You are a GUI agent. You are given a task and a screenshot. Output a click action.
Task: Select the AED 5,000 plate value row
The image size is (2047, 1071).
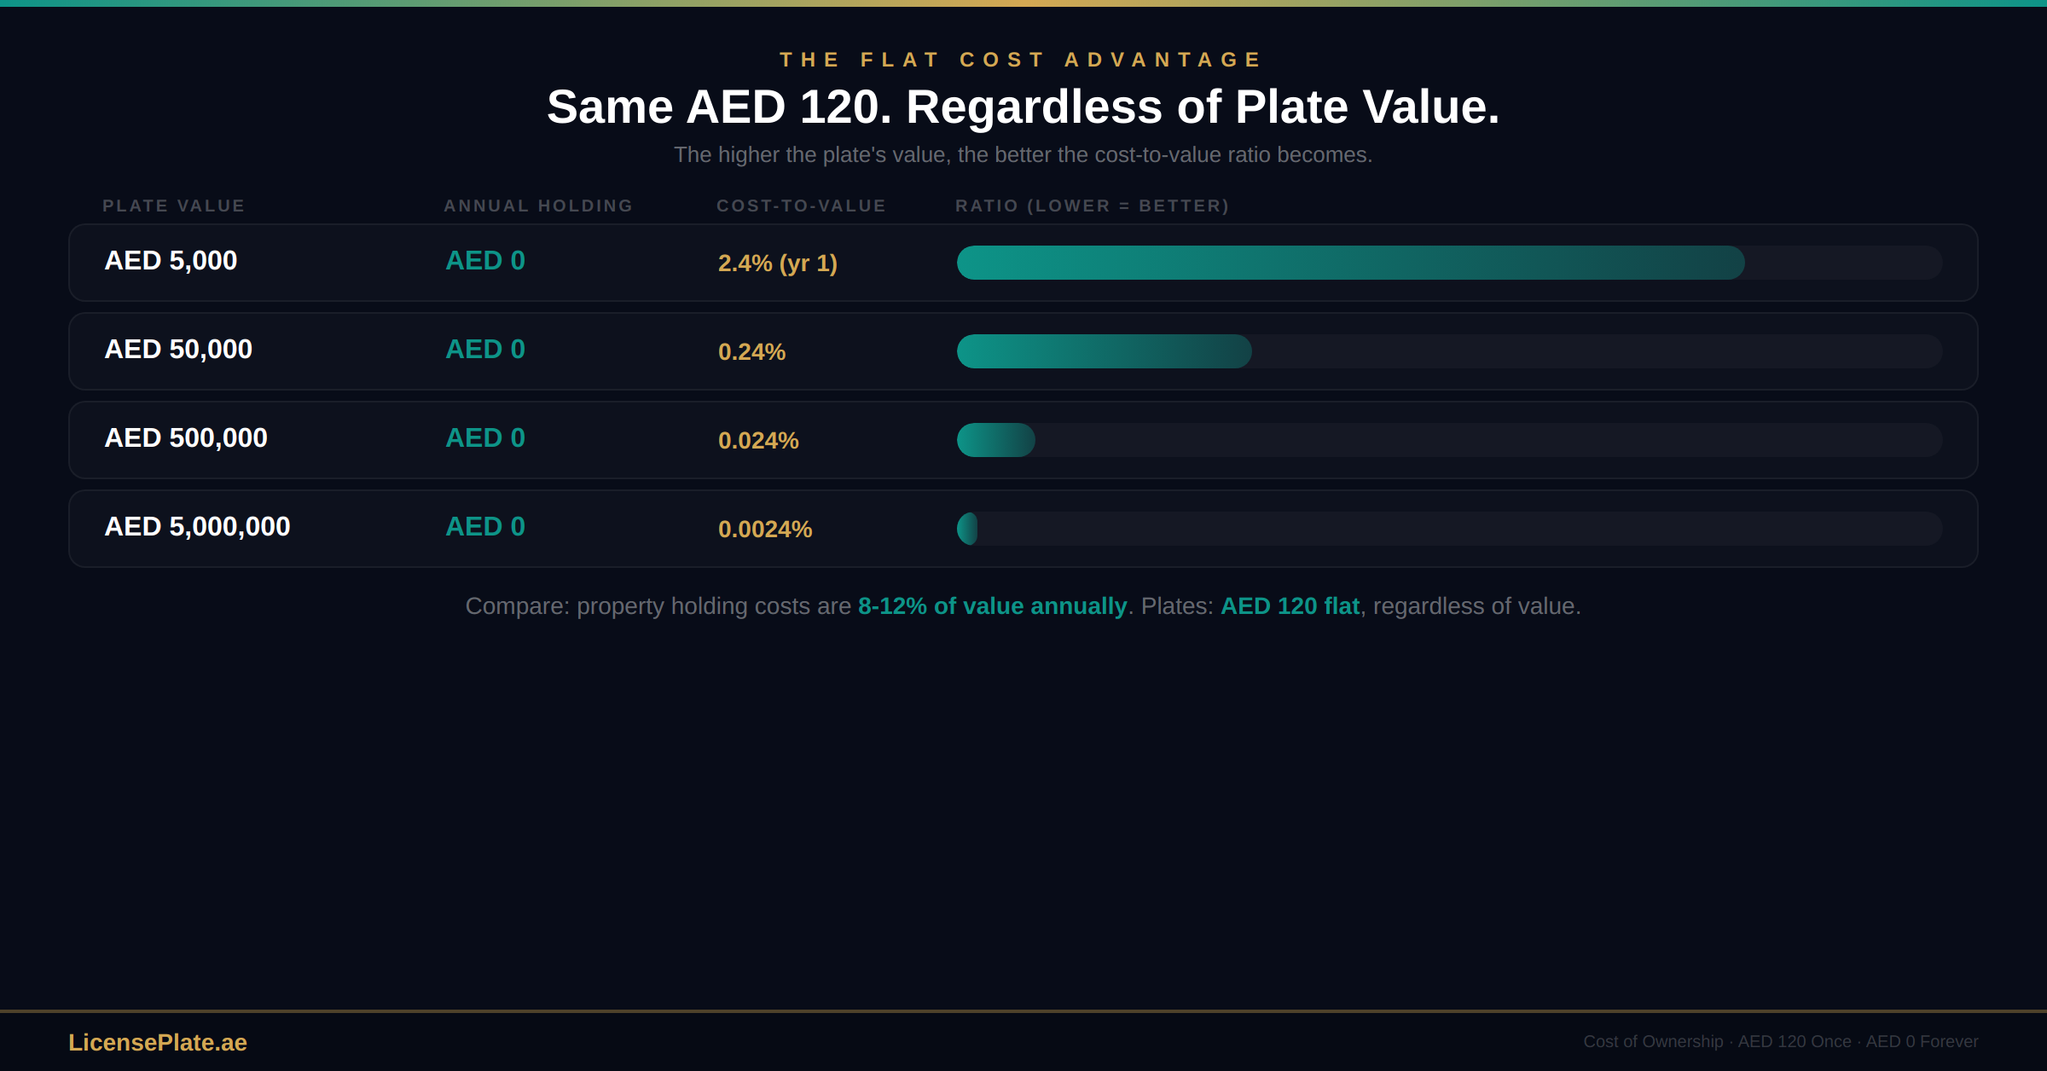(171, 261)
